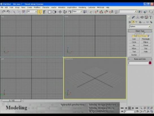The height and width of the screenshot is (116, 154).
Task: Select the Lights category icon
Action: (136, 22)
